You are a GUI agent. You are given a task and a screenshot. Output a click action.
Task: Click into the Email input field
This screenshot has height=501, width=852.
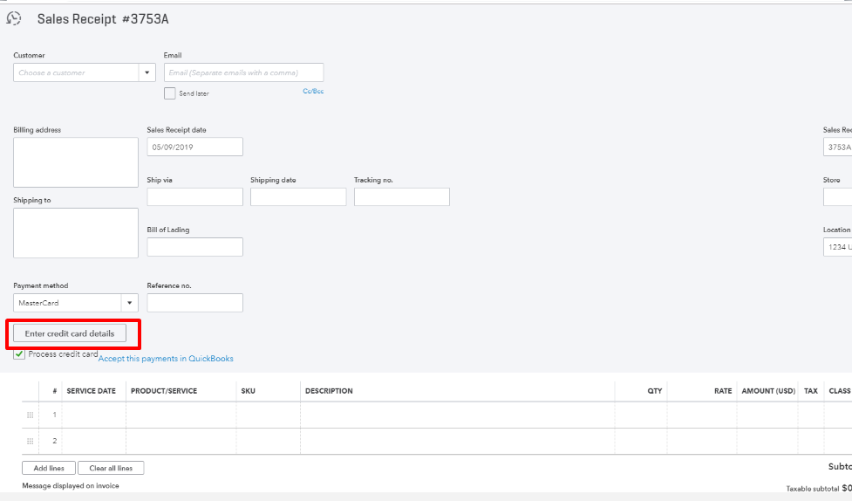(x=243, y=72)
